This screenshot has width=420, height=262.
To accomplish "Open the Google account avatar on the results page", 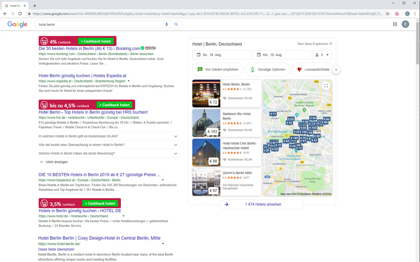I will [x=406, y=24].
